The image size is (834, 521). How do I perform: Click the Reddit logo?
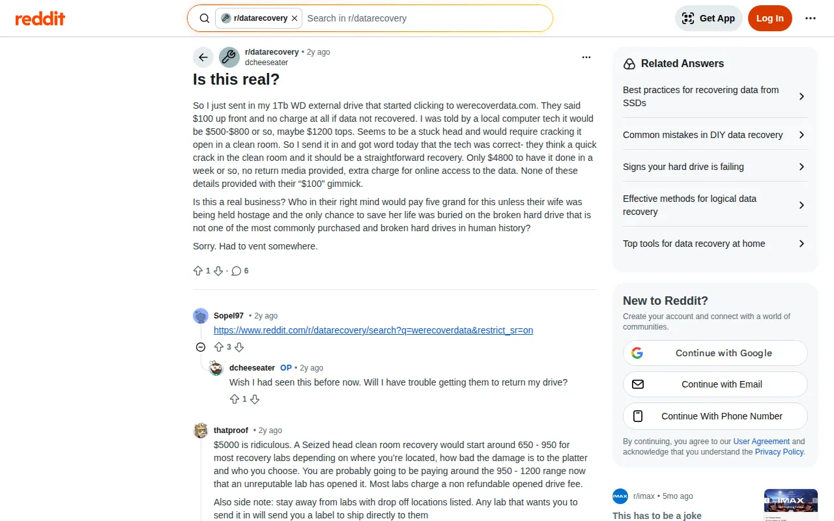coord(40,18)
